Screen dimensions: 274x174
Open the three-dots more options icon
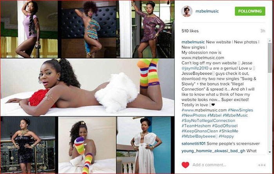point(262,165)
